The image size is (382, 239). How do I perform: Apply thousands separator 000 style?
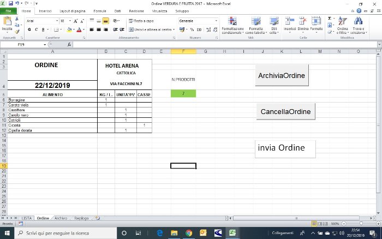[x=199, y=29]
